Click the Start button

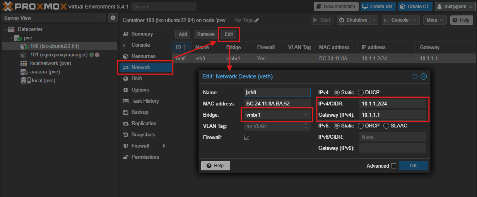point(322,20)
